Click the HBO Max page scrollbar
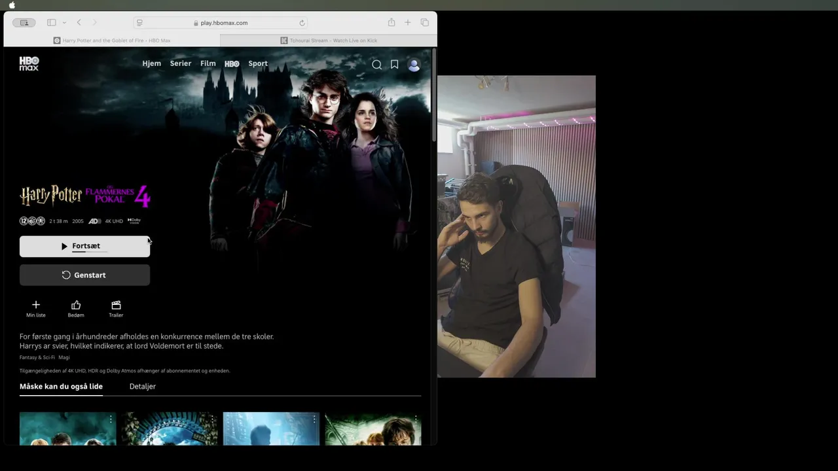The width and height of the screenshot is (838, 471). (x=433, y=95)
